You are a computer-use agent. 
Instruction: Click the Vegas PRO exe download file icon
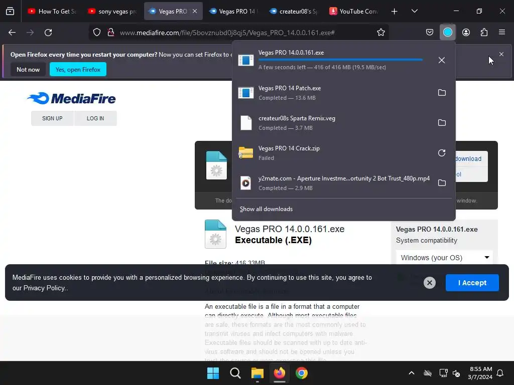(246, 60)
